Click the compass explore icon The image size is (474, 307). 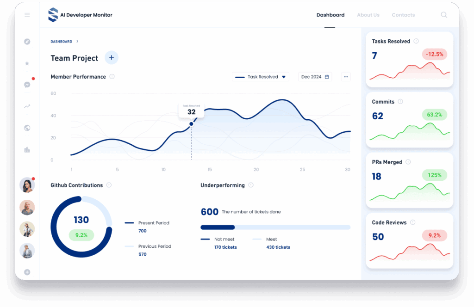[x=27, y=42]
